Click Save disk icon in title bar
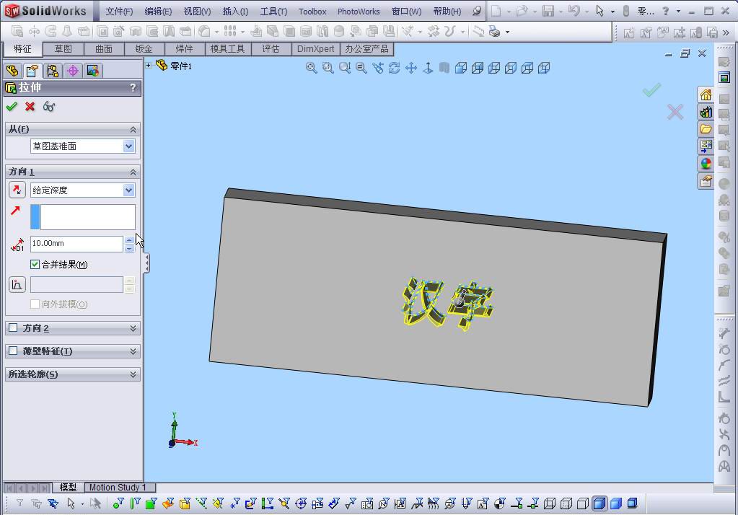 pos(548,11)
